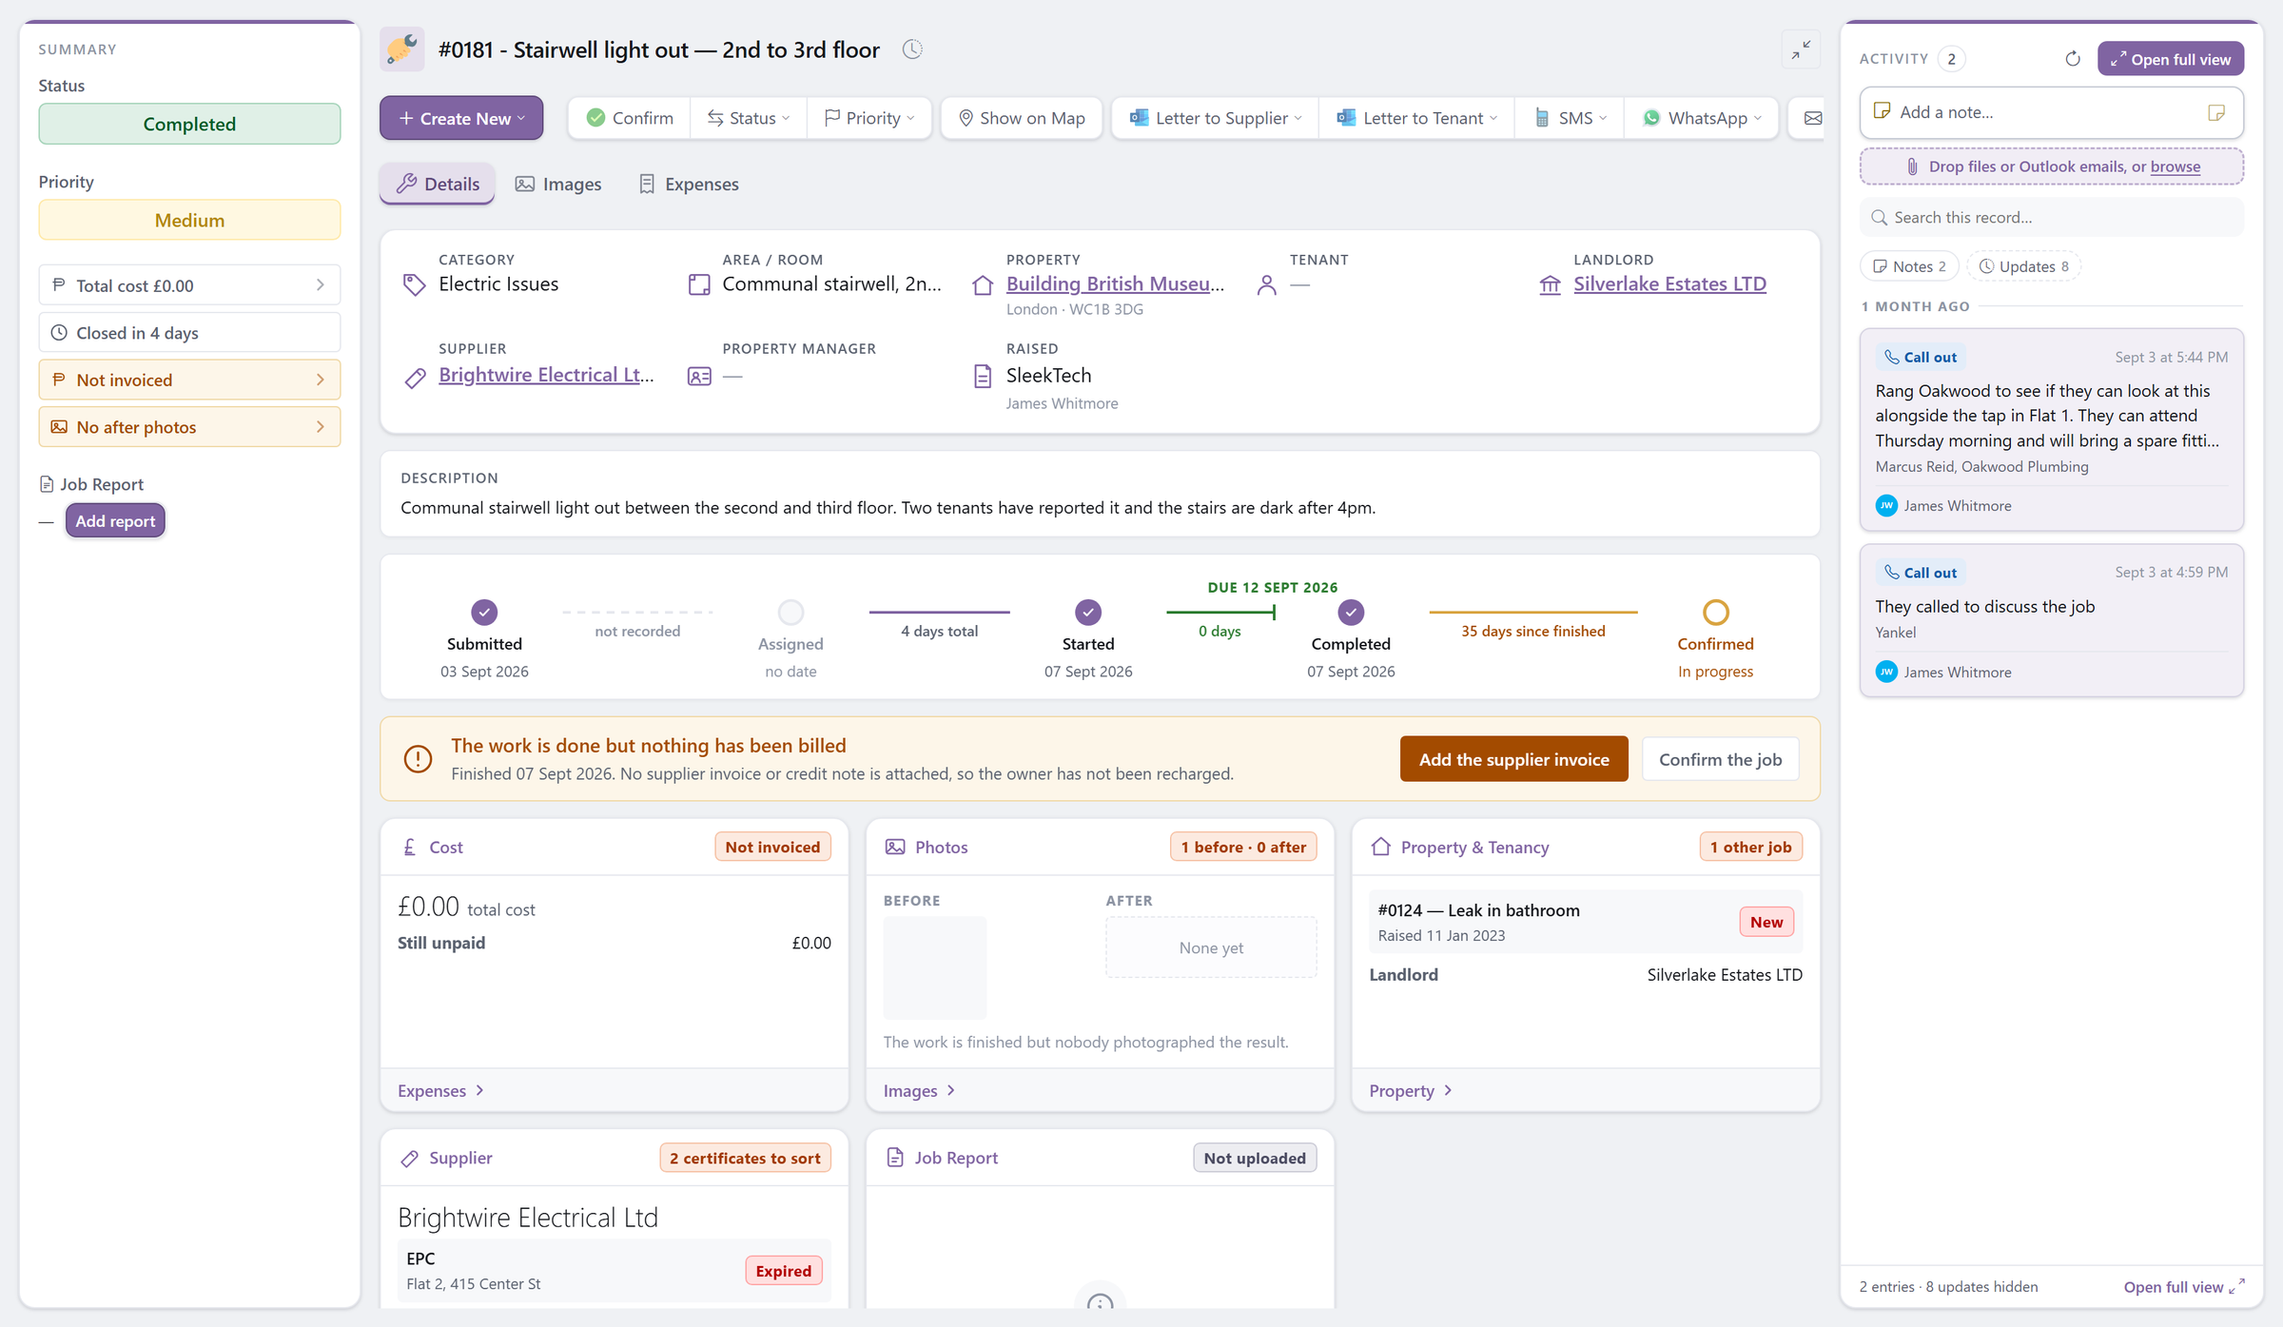Open the Silverlake Estates LTD landlord link
The width and height of the screenshot is (2283, 1327).
click(x=1669, y=283)
